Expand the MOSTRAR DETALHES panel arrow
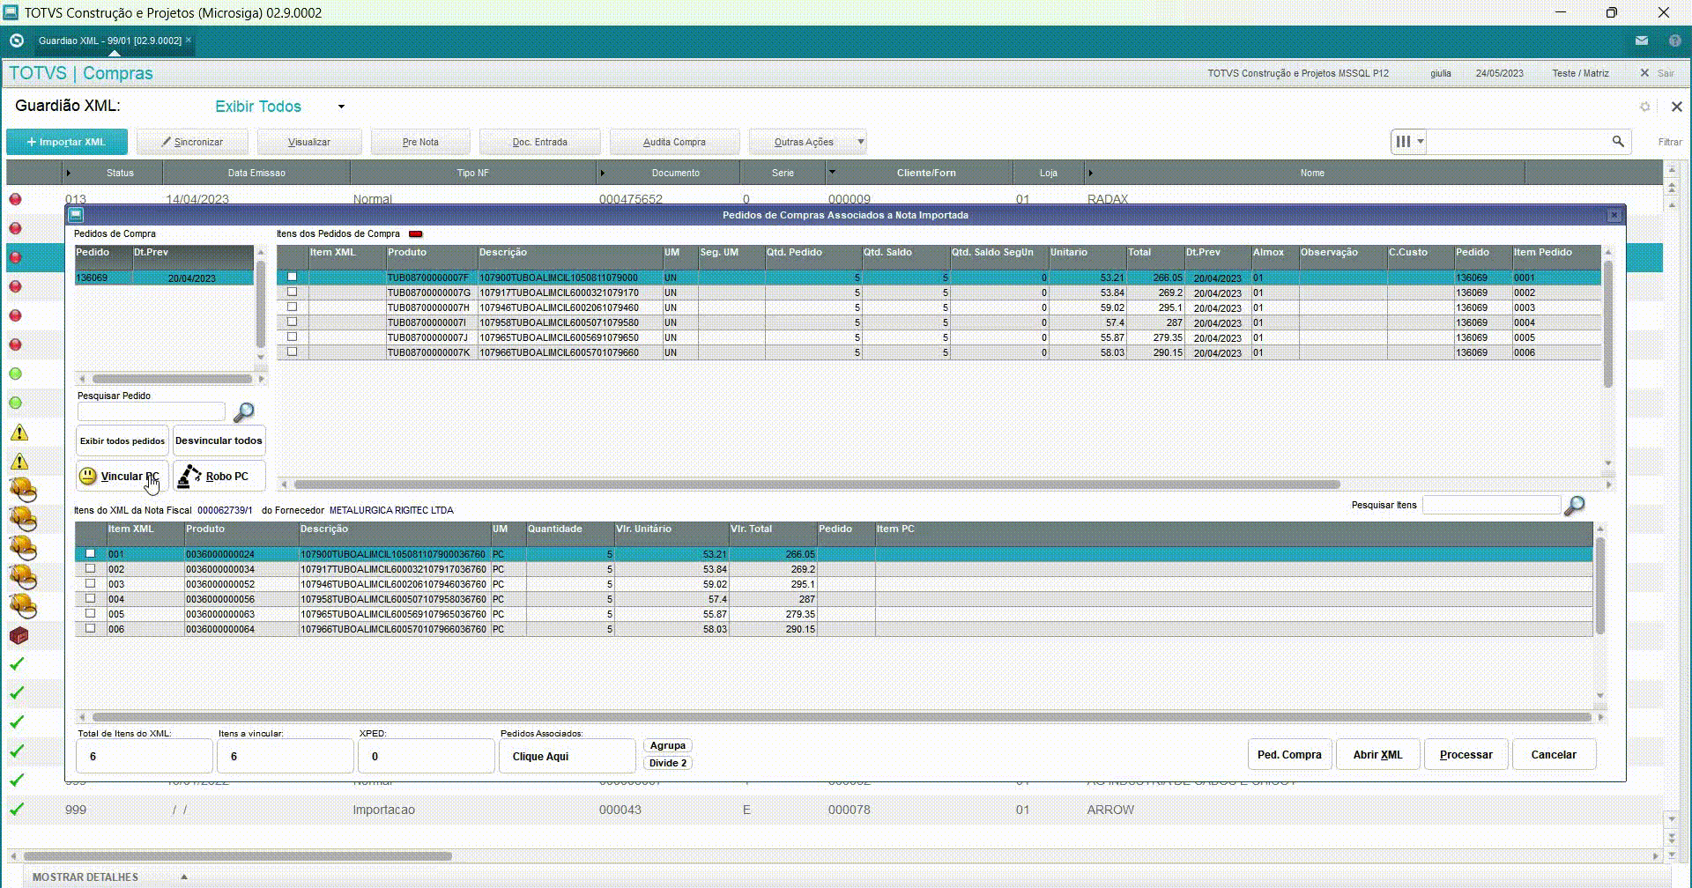The width and height of the screenshot is (1692, 888). coord(183,877)
